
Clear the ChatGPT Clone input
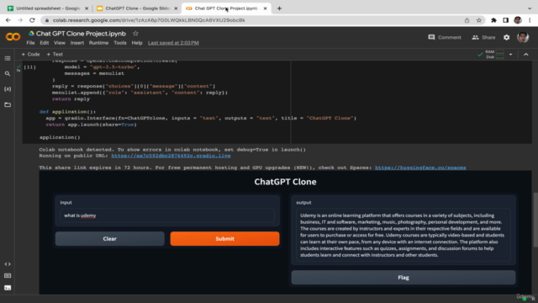click(x=110, y=239)
